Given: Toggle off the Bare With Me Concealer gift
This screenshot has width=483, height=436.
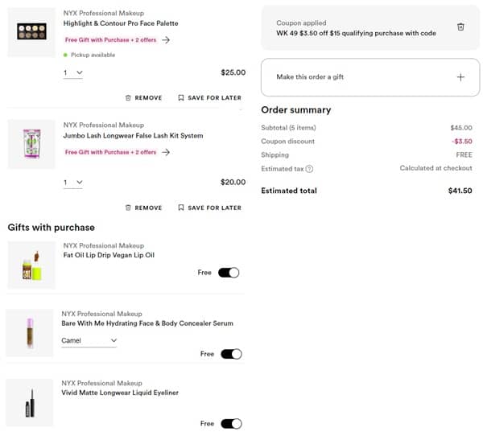Looking at the screenshot, I should [231, 354].
